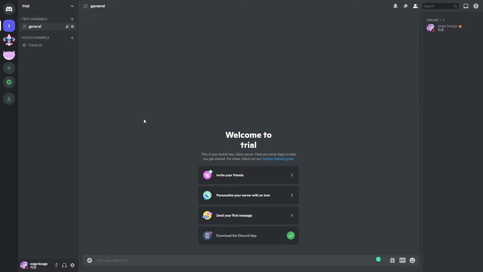Click the Getting Started guide link
Image resolution: width=483 pixels, height=272 pixels.
coord(277,159)
